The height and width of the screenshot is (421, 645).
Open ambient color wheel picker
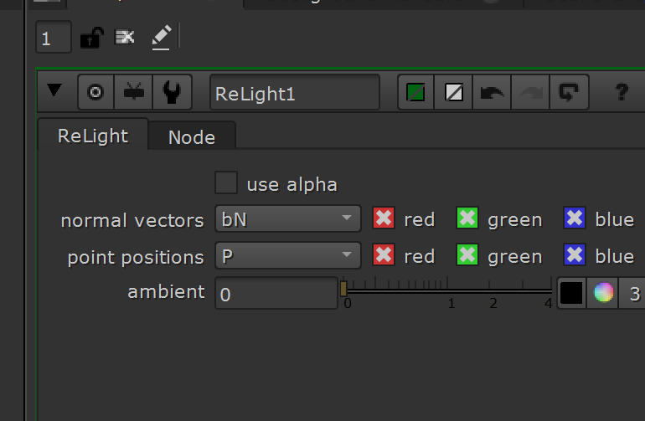click(603, 293)
